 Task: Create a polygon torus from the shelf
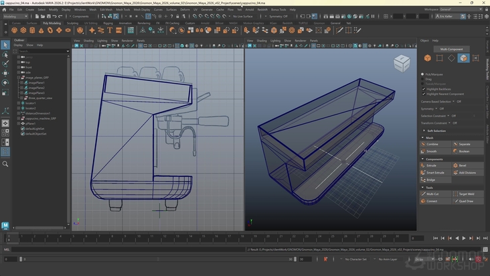pos(50,30)
